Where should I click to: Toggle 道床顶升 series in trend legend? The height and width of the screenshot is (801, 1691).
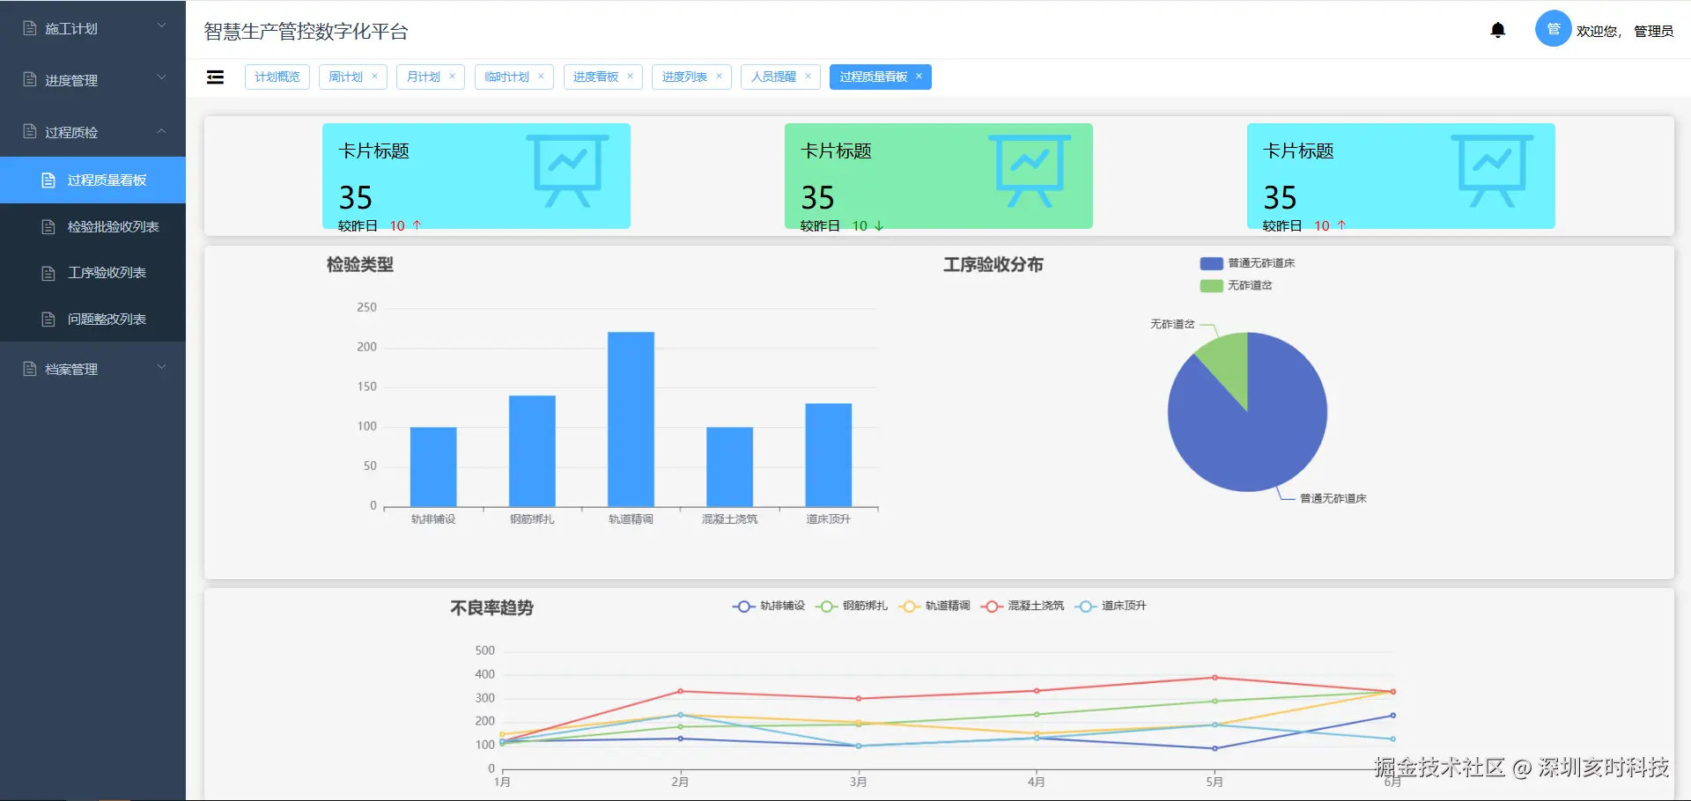pyautogui.click(x=1111, y=606)
